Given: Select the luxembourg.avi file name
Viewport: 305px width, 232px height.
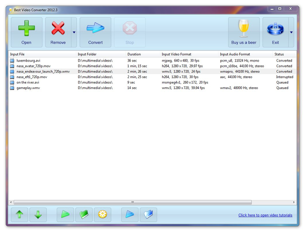Looking at the screenshot, I should coord(28,61).
